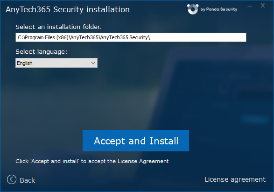274x192 pixels.
Task: Click the License Agreement acceptance notice text
Action: click(92, 161)
